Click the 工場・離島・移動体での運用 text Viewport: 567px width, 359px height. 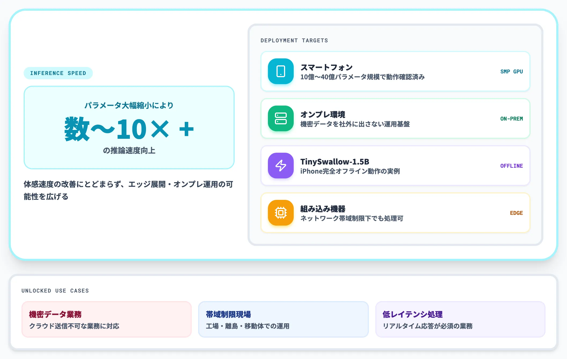(248, 326)
